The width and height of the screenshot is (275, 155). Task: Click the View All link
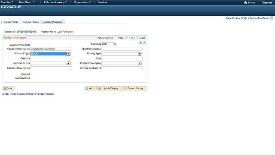pos(108,38)
